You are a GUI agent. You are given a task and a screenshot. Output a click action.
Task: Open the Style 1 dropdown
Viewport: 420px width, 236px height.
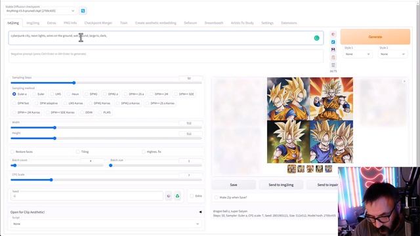coord(357,54)
